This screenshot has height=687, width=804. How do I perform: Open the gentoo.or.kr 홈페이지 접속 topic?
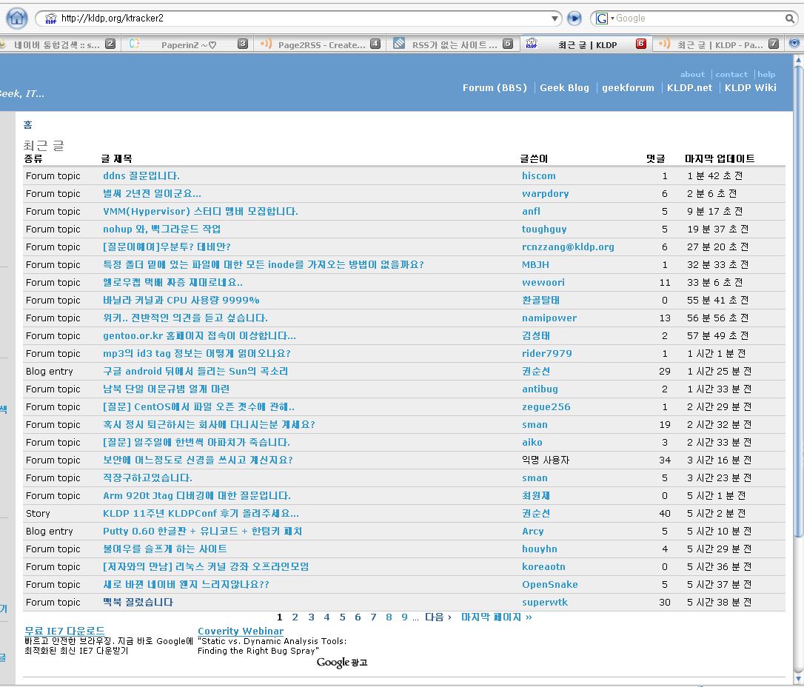pos(199,336)
